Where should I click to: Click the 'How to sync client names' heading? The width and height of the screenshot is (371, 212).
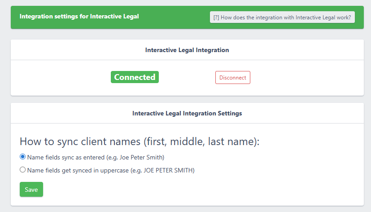tap(140, 141)
